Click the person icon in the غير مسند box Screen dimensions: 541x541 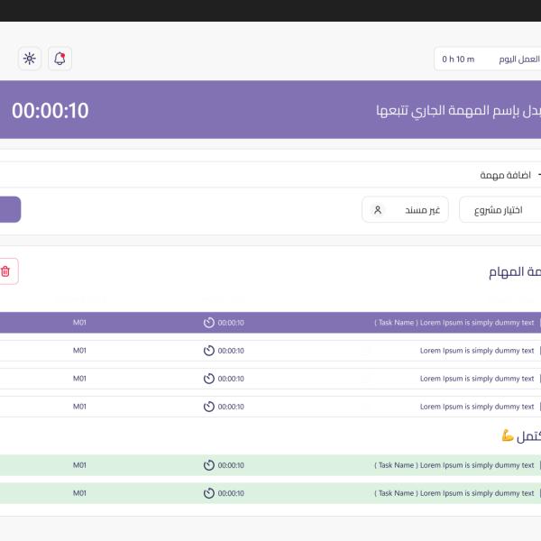coord(378,210)
